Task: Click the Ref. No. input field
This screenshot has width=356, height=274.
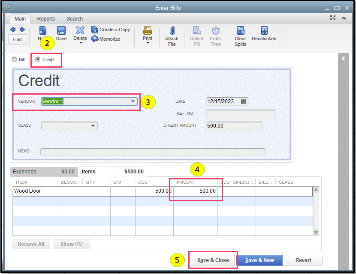Action: [x=241, y=113]
